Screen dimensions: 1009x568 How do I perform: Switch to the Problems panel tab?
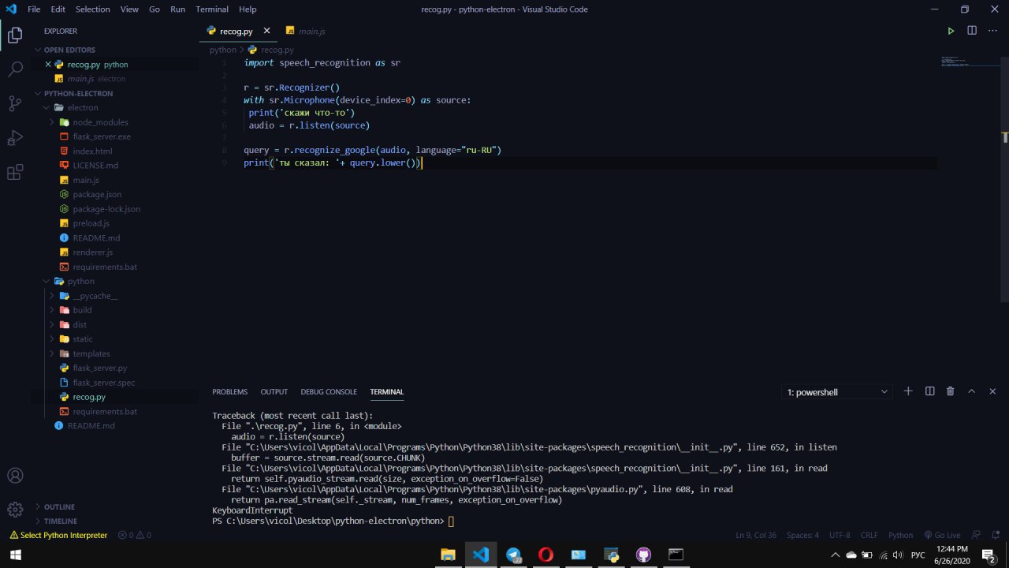coord(229,392)
